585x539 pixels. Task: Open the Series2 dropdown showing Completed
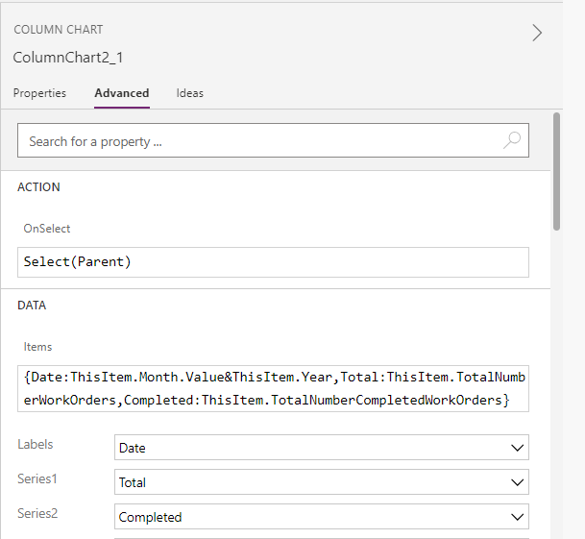pos(322,517)
